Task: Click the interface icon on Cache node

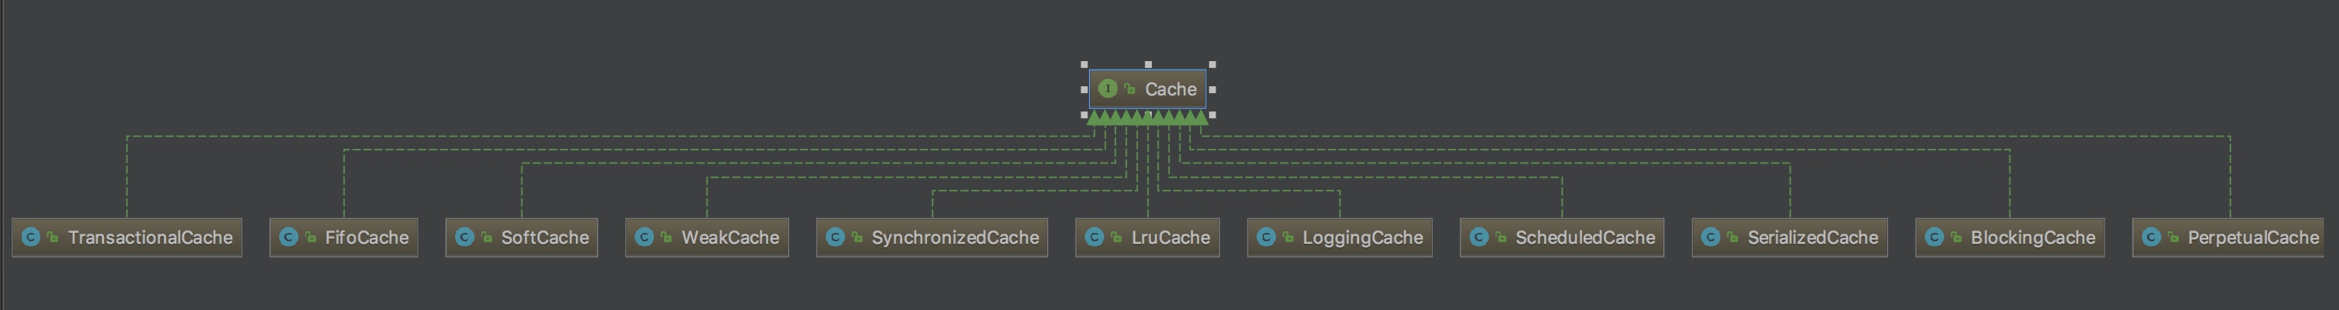Action: tap(1107, 89)
